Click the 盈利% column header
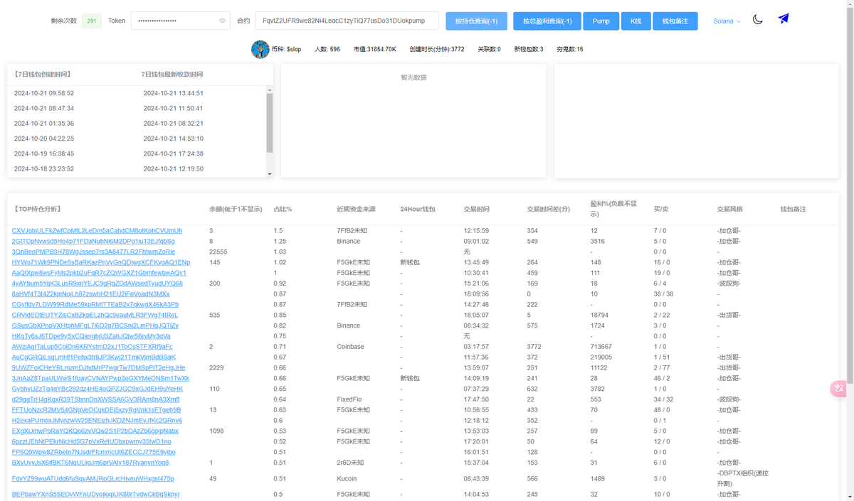This screenshot has width=854, height=501. click(x=612, y=208)
